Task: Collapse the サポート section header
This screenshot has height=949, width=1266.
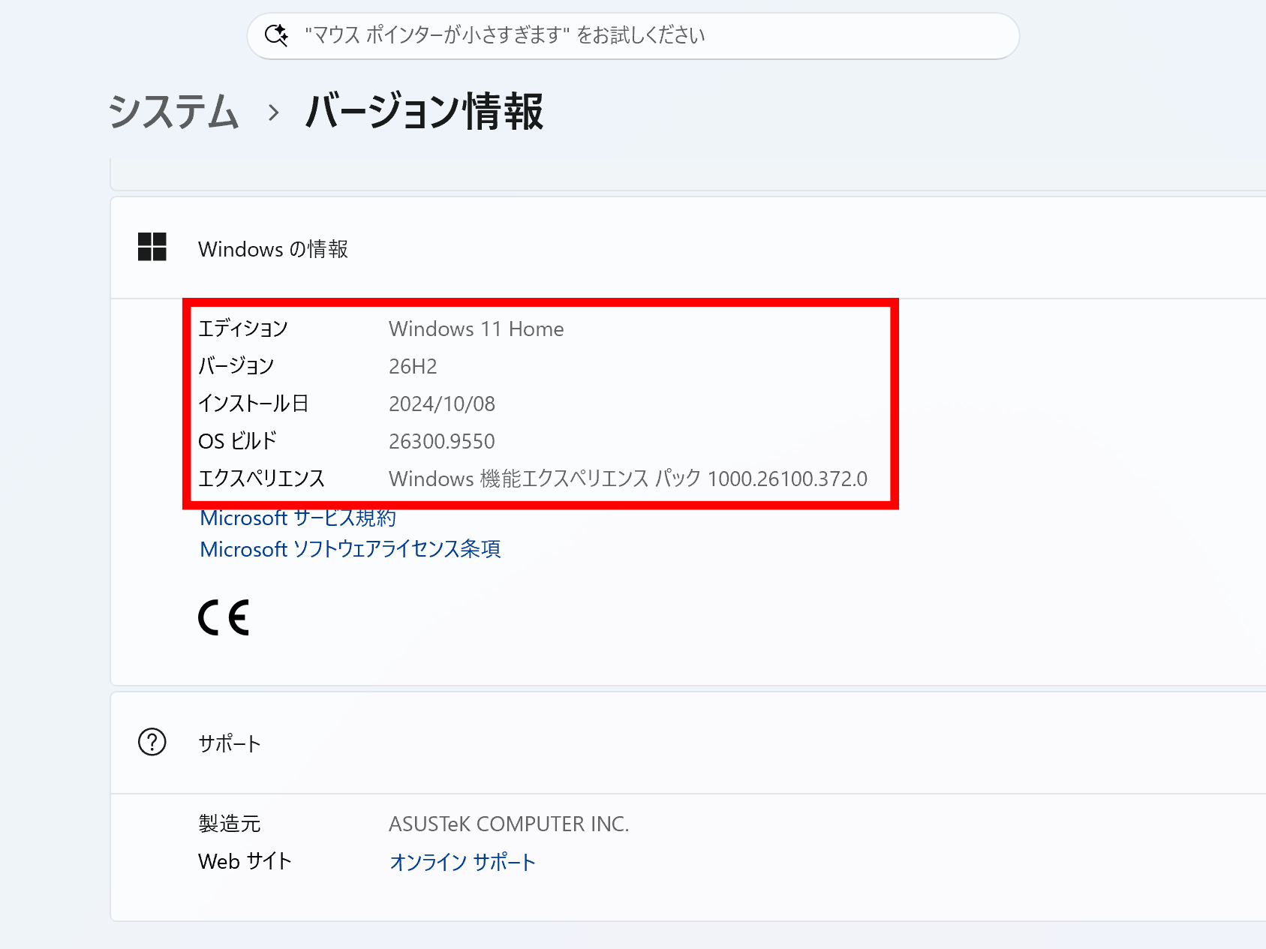Action: point(688,743)
